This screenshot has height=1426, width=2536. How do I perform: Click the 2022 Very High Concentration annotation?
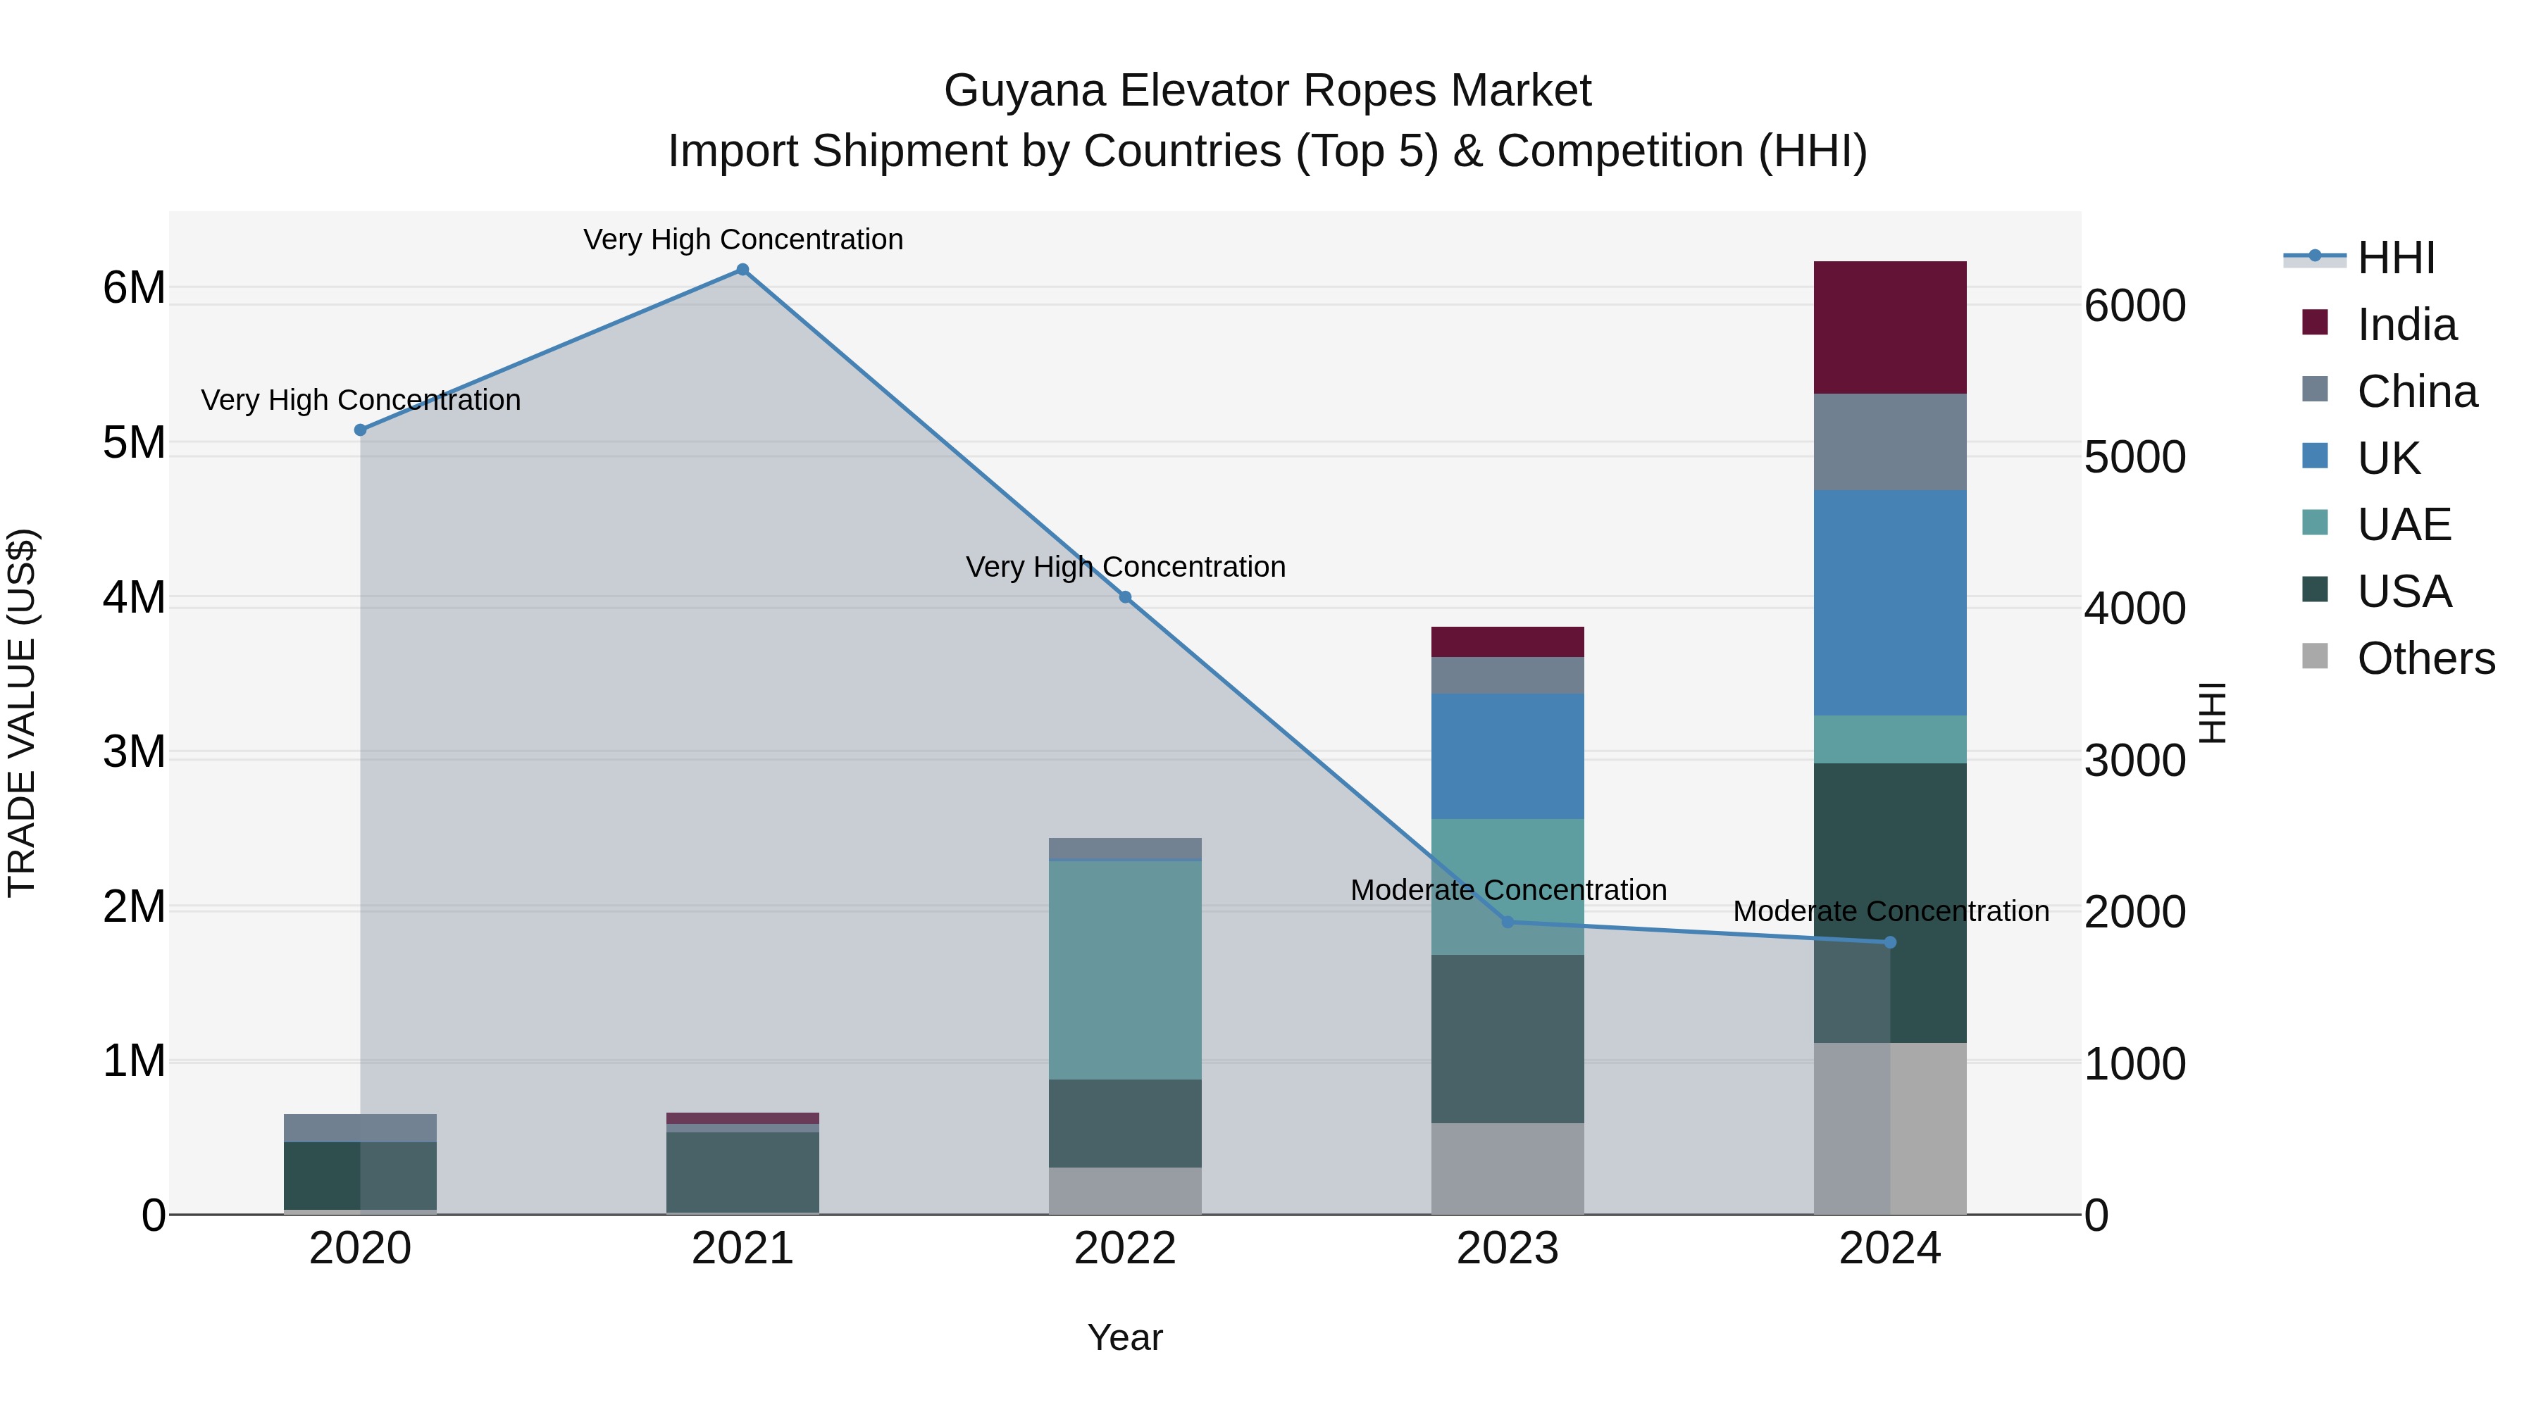(x=1125, y=567)
